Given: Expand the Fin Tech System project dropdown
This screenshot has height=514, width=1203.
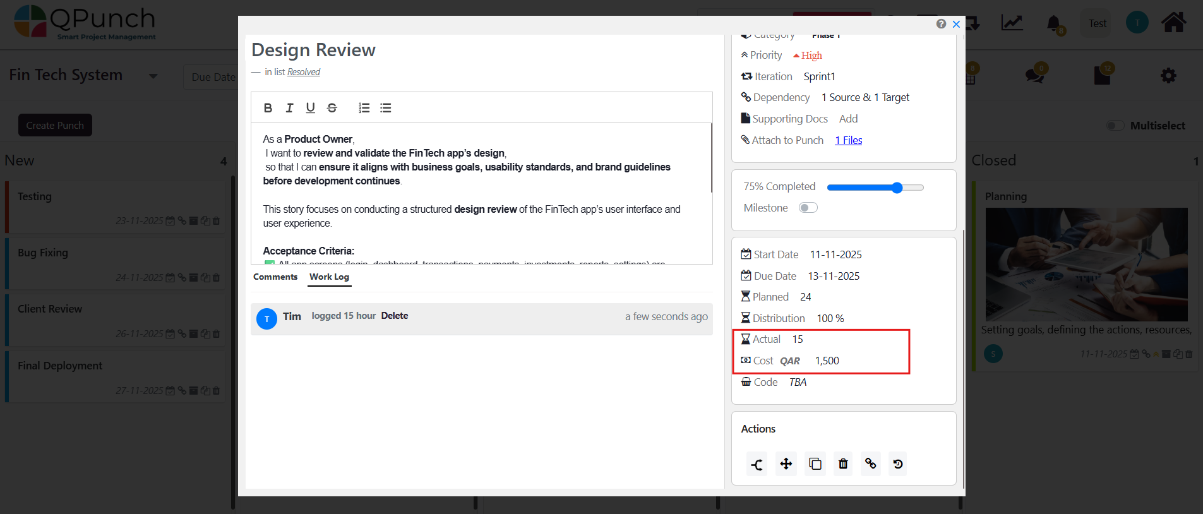Looking at the screenshot, I should pyautogui.click(x=153, y=76).
